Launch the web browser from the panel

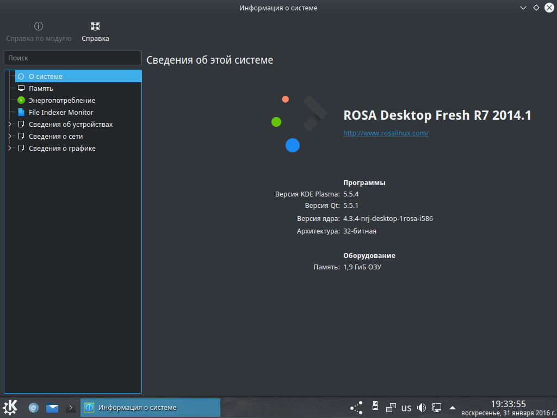[34, 407]
